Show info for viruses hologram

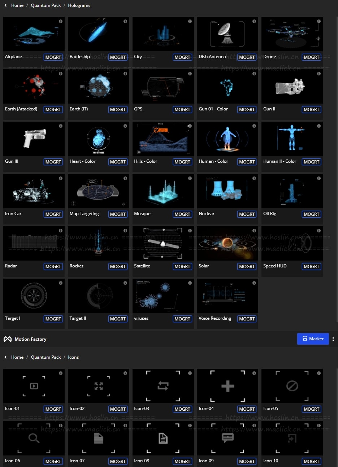click(x=190, y=283)
